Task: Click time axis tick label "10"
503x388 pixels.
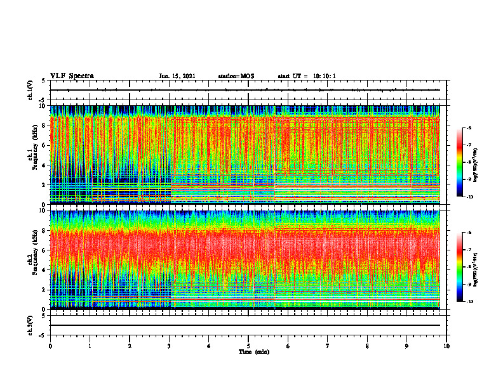Action: [446, 346]
